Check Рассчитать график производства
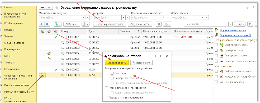The width and height of the screenshot is (260, 103). 106,88
